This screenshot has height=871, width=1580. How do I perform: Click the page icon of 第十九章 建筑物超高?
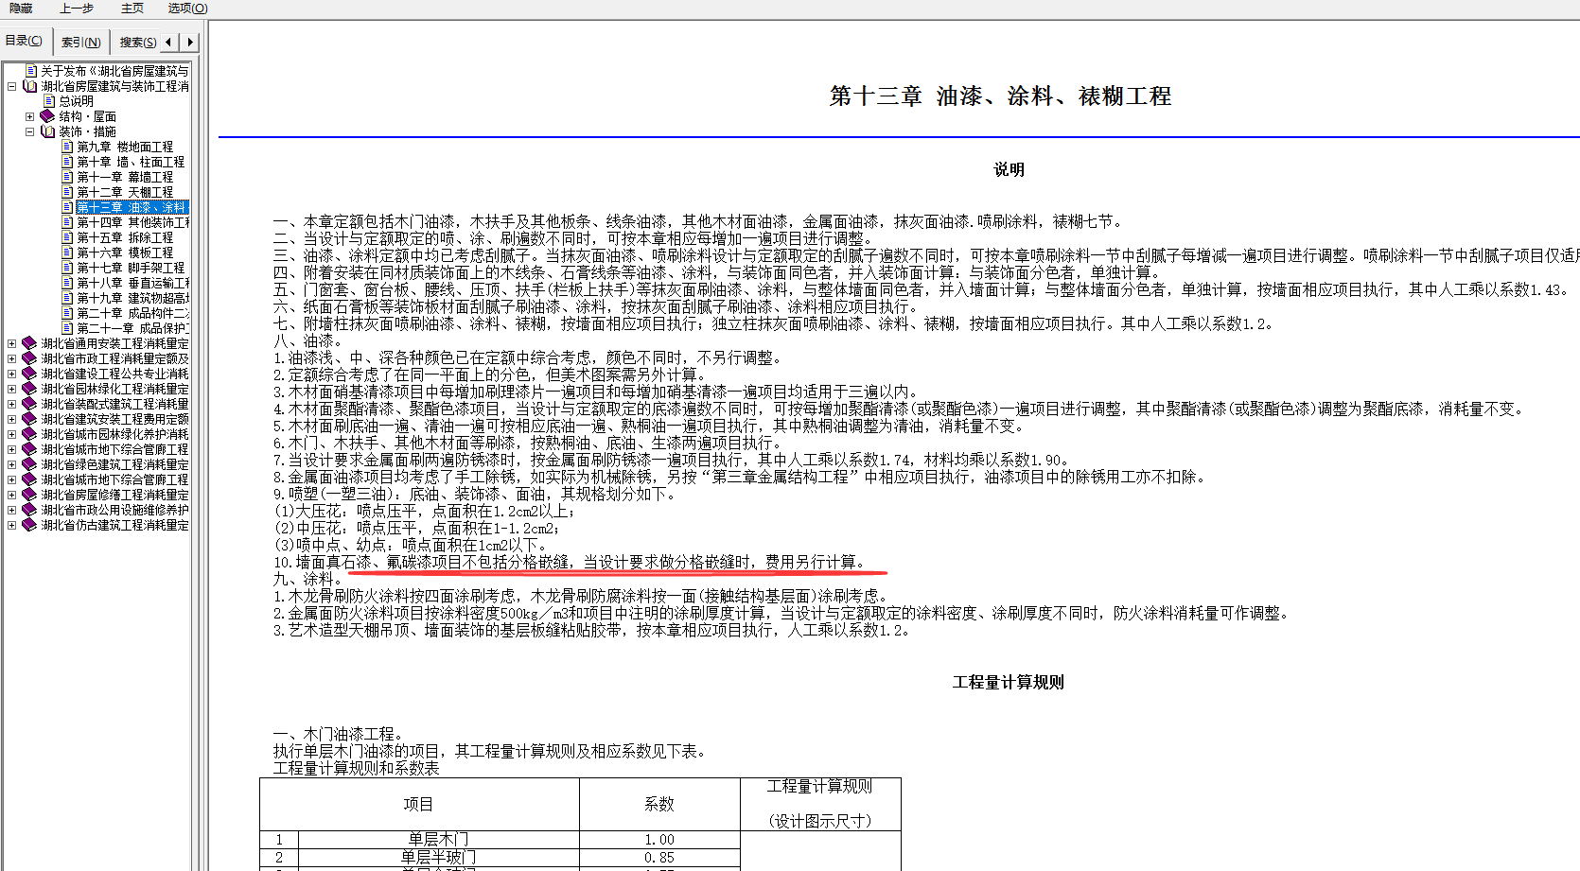[x=67, y=298]
